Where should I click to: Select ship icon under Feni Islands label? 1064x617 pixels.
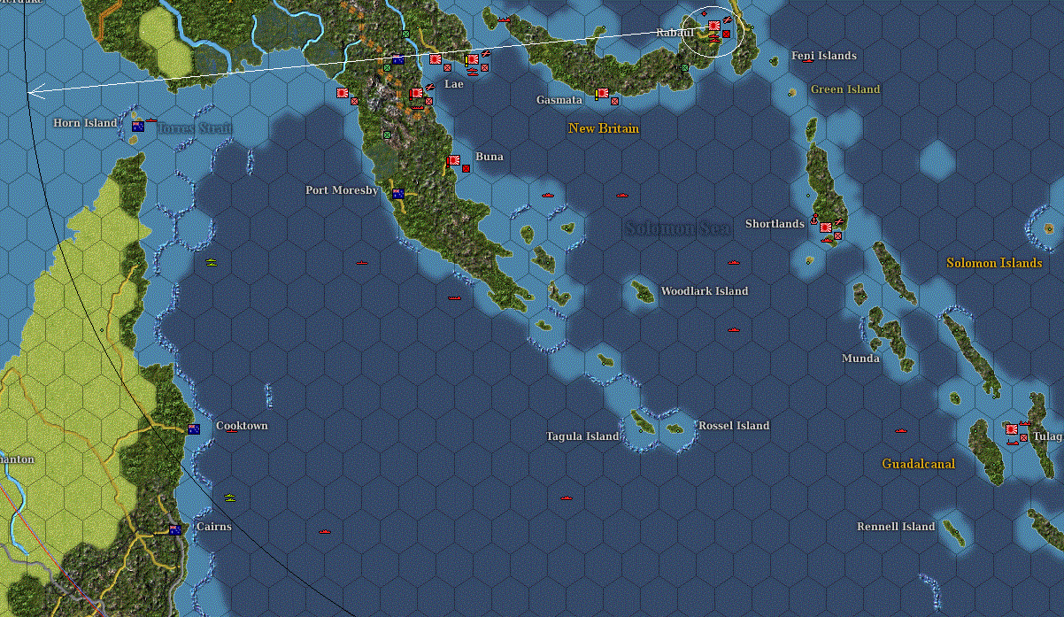(808, 61)
